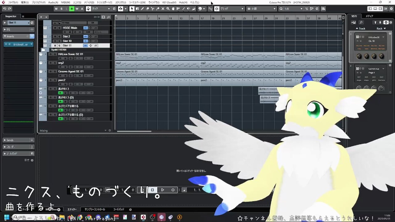
Task: Open the トランスポート menu
Action: pyautogui.click(x=105, y=2)
